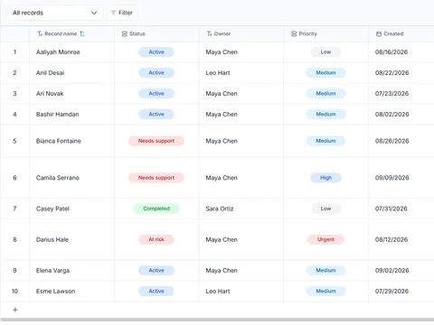Click owner Leo Hart in Anil Desai row

click(x=218, y=73)
